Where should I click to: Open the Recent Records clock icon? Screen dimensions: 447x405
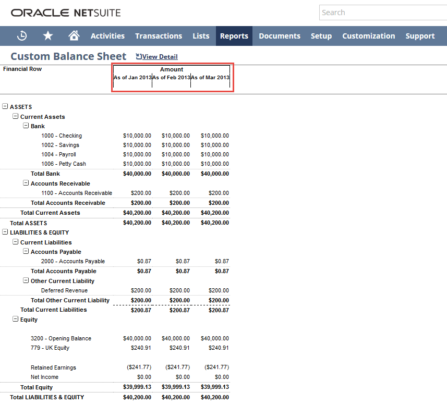coord(22,36)
